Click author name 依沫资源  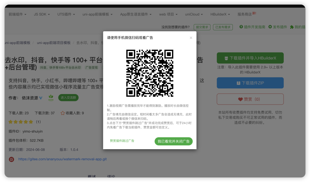pyautogui.click(x=30, y=98)
